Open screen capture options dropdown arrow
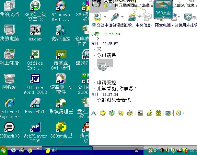The image size is (197, 155). (172, 113)
